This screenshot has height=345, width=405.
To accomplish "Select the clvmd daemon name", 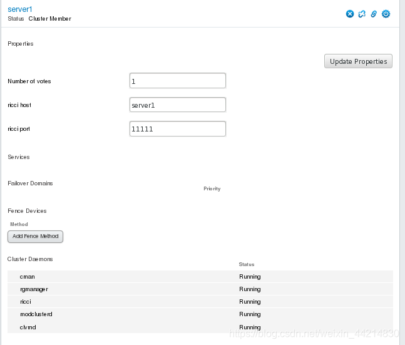I will tap(28, 327).
